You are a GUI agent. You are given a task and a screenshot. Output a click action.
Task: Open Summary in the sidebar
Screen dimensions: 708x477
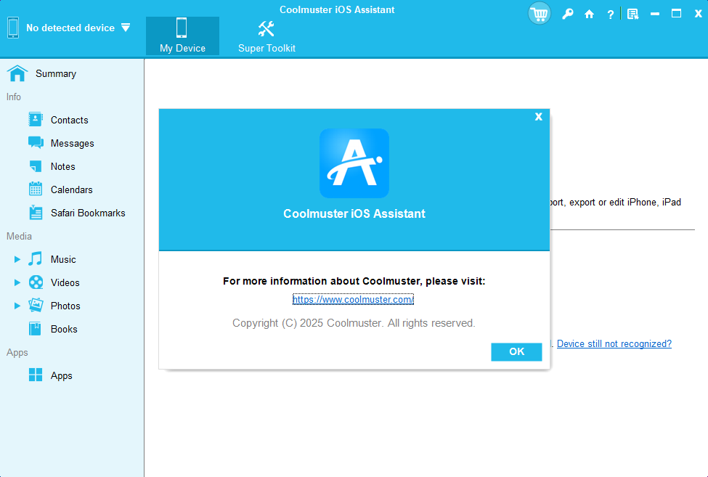point(56,73)
